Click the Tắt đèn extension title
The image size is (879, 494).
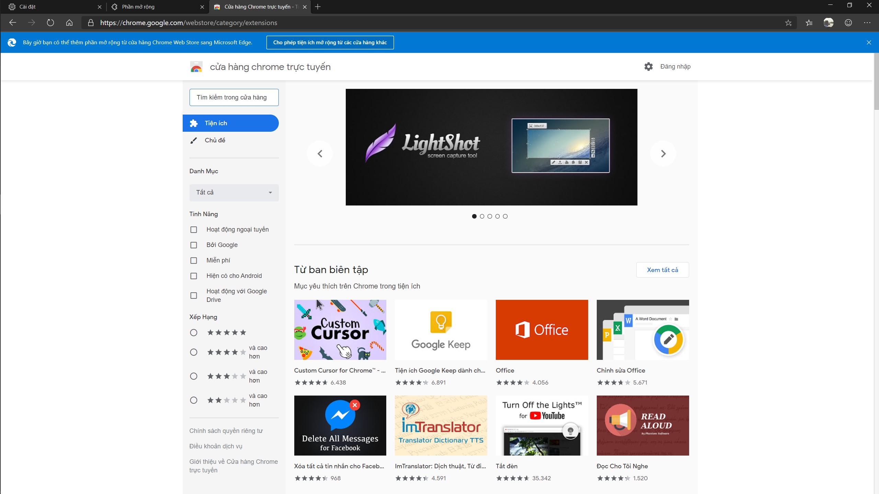pos(506,466)
